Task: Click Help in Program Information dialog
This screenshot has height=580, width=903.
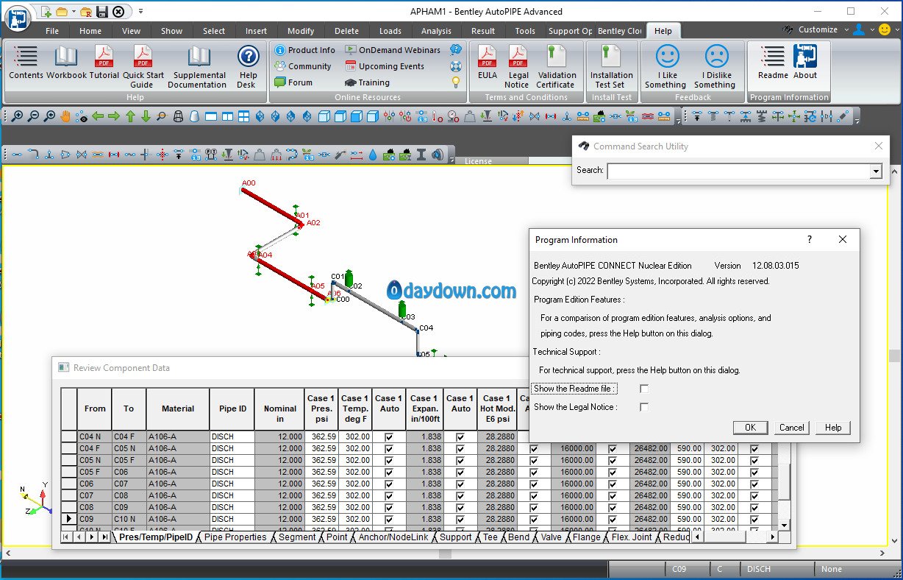Action: 833,428
